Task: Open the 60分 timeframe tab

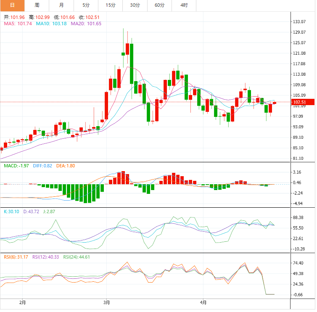Action: coord(159,5)
